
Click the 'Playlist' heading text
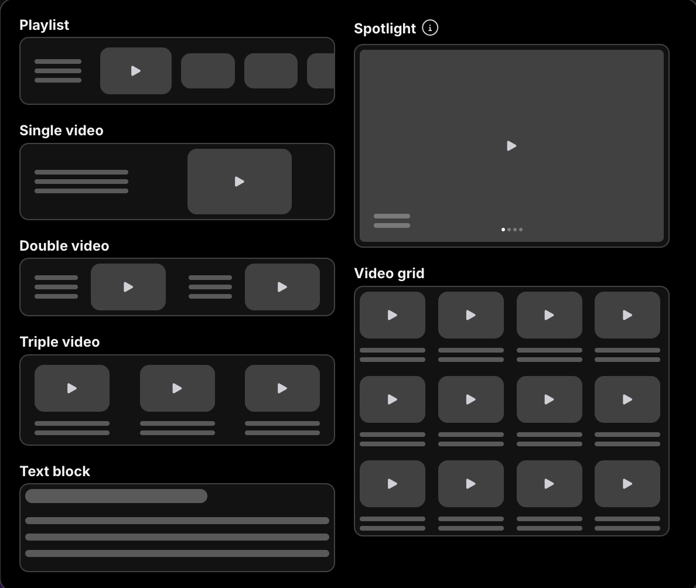point(45,25)
